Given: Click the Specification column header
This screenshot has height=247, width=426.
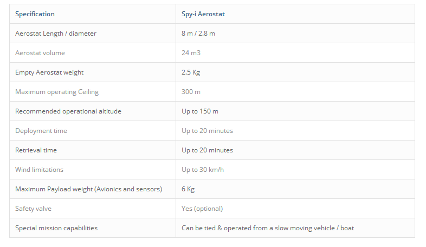Looking at the screenshot, I should click(35, 14).
